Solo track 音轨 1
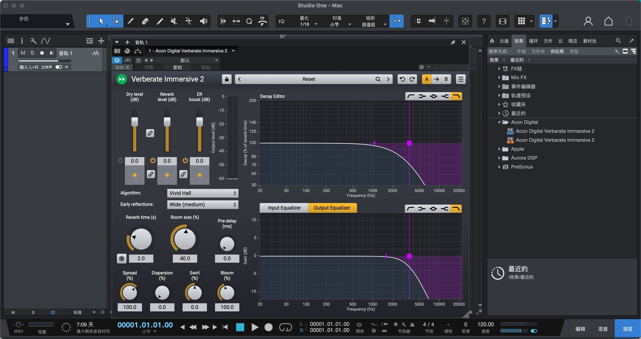Screen dimensions: 641x339 coord(32,53)
